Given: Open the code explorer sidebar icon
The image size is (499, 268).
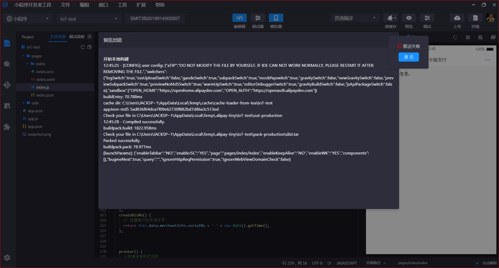Looking at the screenshot, I should [x=7, y=43].
